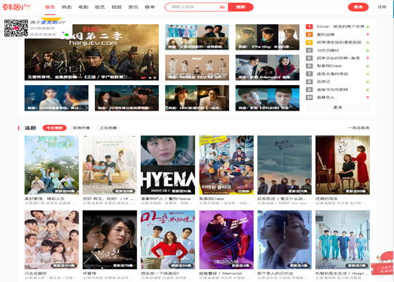Image resolution: width=394 pixels, height=282 pixels.
Task: Click the 注册 register link
Action: click(382, 7)
